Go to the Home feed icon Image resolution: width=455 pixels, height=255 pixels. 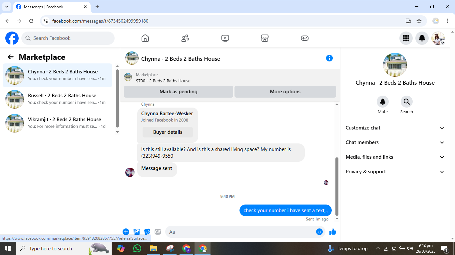145,38
